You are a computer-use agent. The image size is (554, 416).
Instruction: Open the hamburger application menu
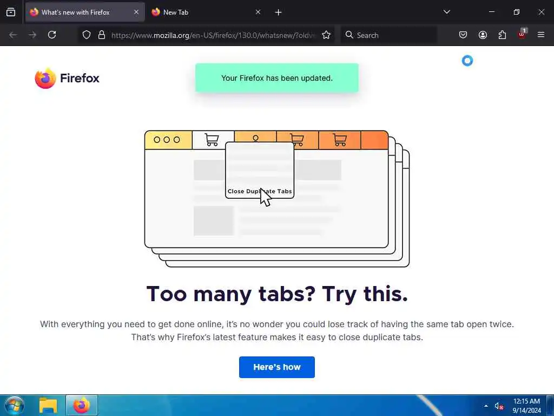[x=541, y=35]
